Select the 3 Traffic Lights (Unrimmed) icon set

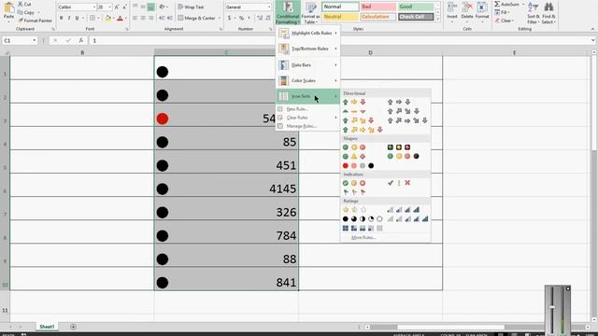tap(354, 147)
